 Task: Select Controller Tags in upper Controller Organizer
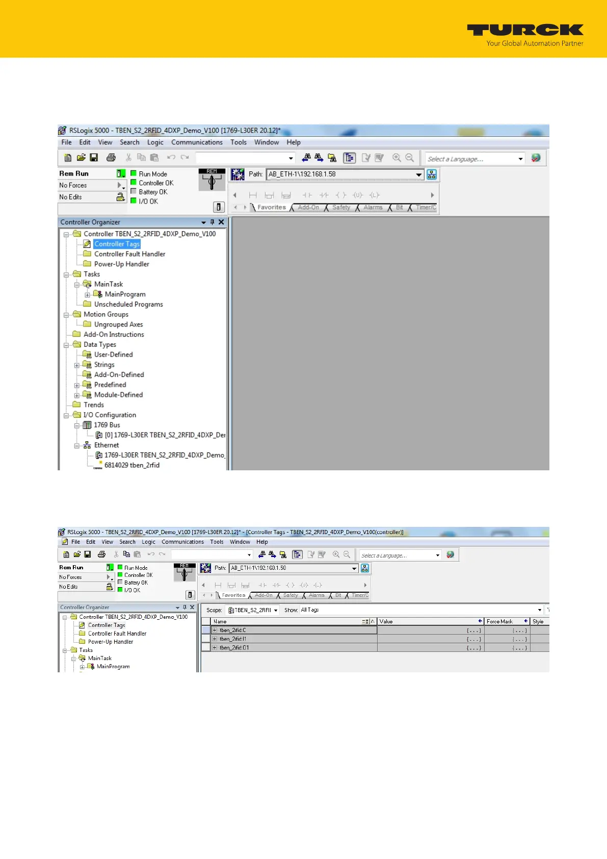(x=117, y=244)
